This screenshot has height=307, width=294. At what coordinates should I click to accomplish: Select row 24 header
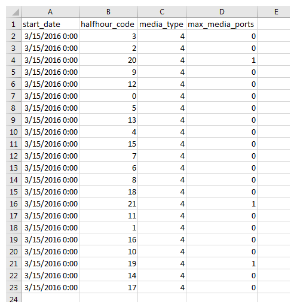tap(14, 298)
